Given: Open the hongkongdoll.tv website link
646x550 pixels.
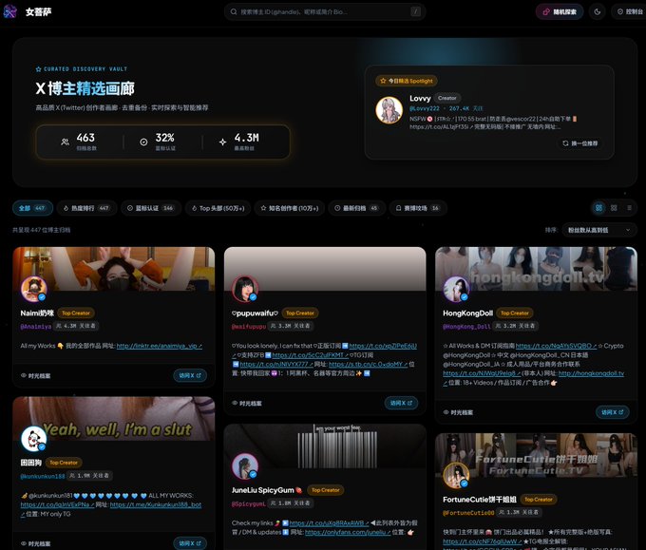Looking at the screenshot, I should (x=591, y=373).
